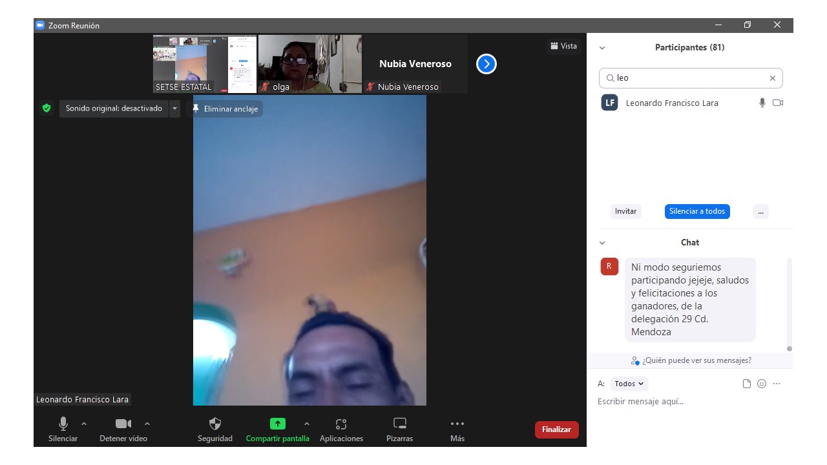Click the LF avatar of Leonardo
This screenshot has width=827, height=465.
610,103
